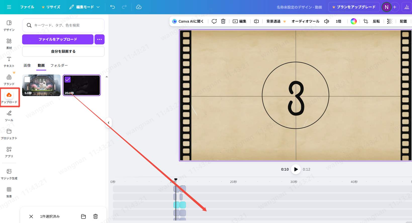The height and width of the screenshot is (223, 412).
Task: Redo the last action
Action: (124, 7)
